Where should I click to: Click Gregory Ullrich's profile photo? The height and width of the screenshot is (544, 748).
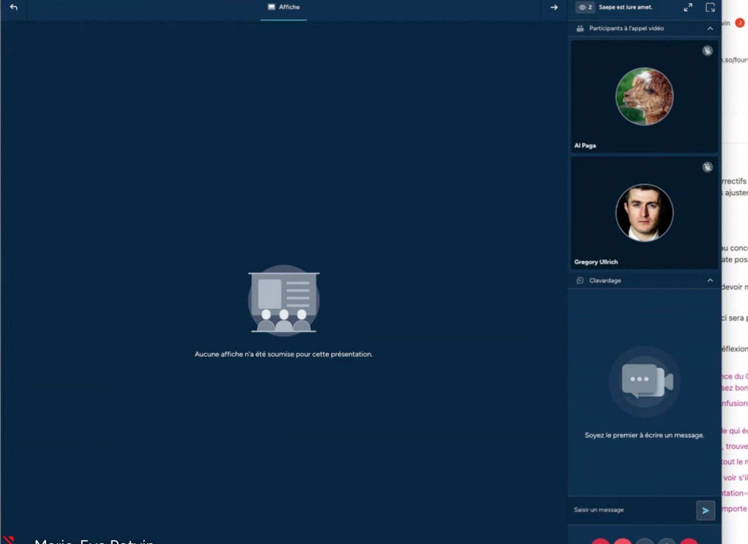tap(644, 213)
